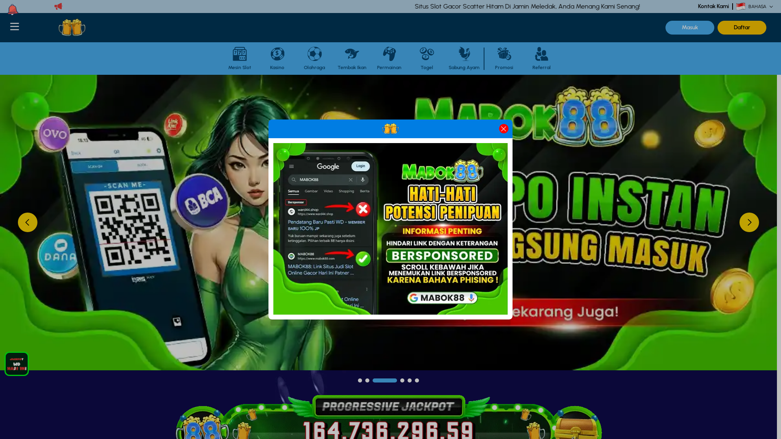Close the popup with red X

tap(504, 129)
